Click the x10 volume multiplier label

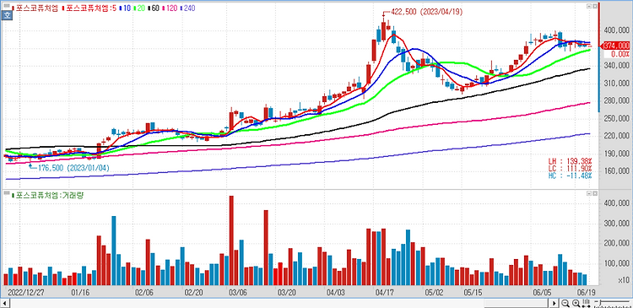tap(623, 280)
